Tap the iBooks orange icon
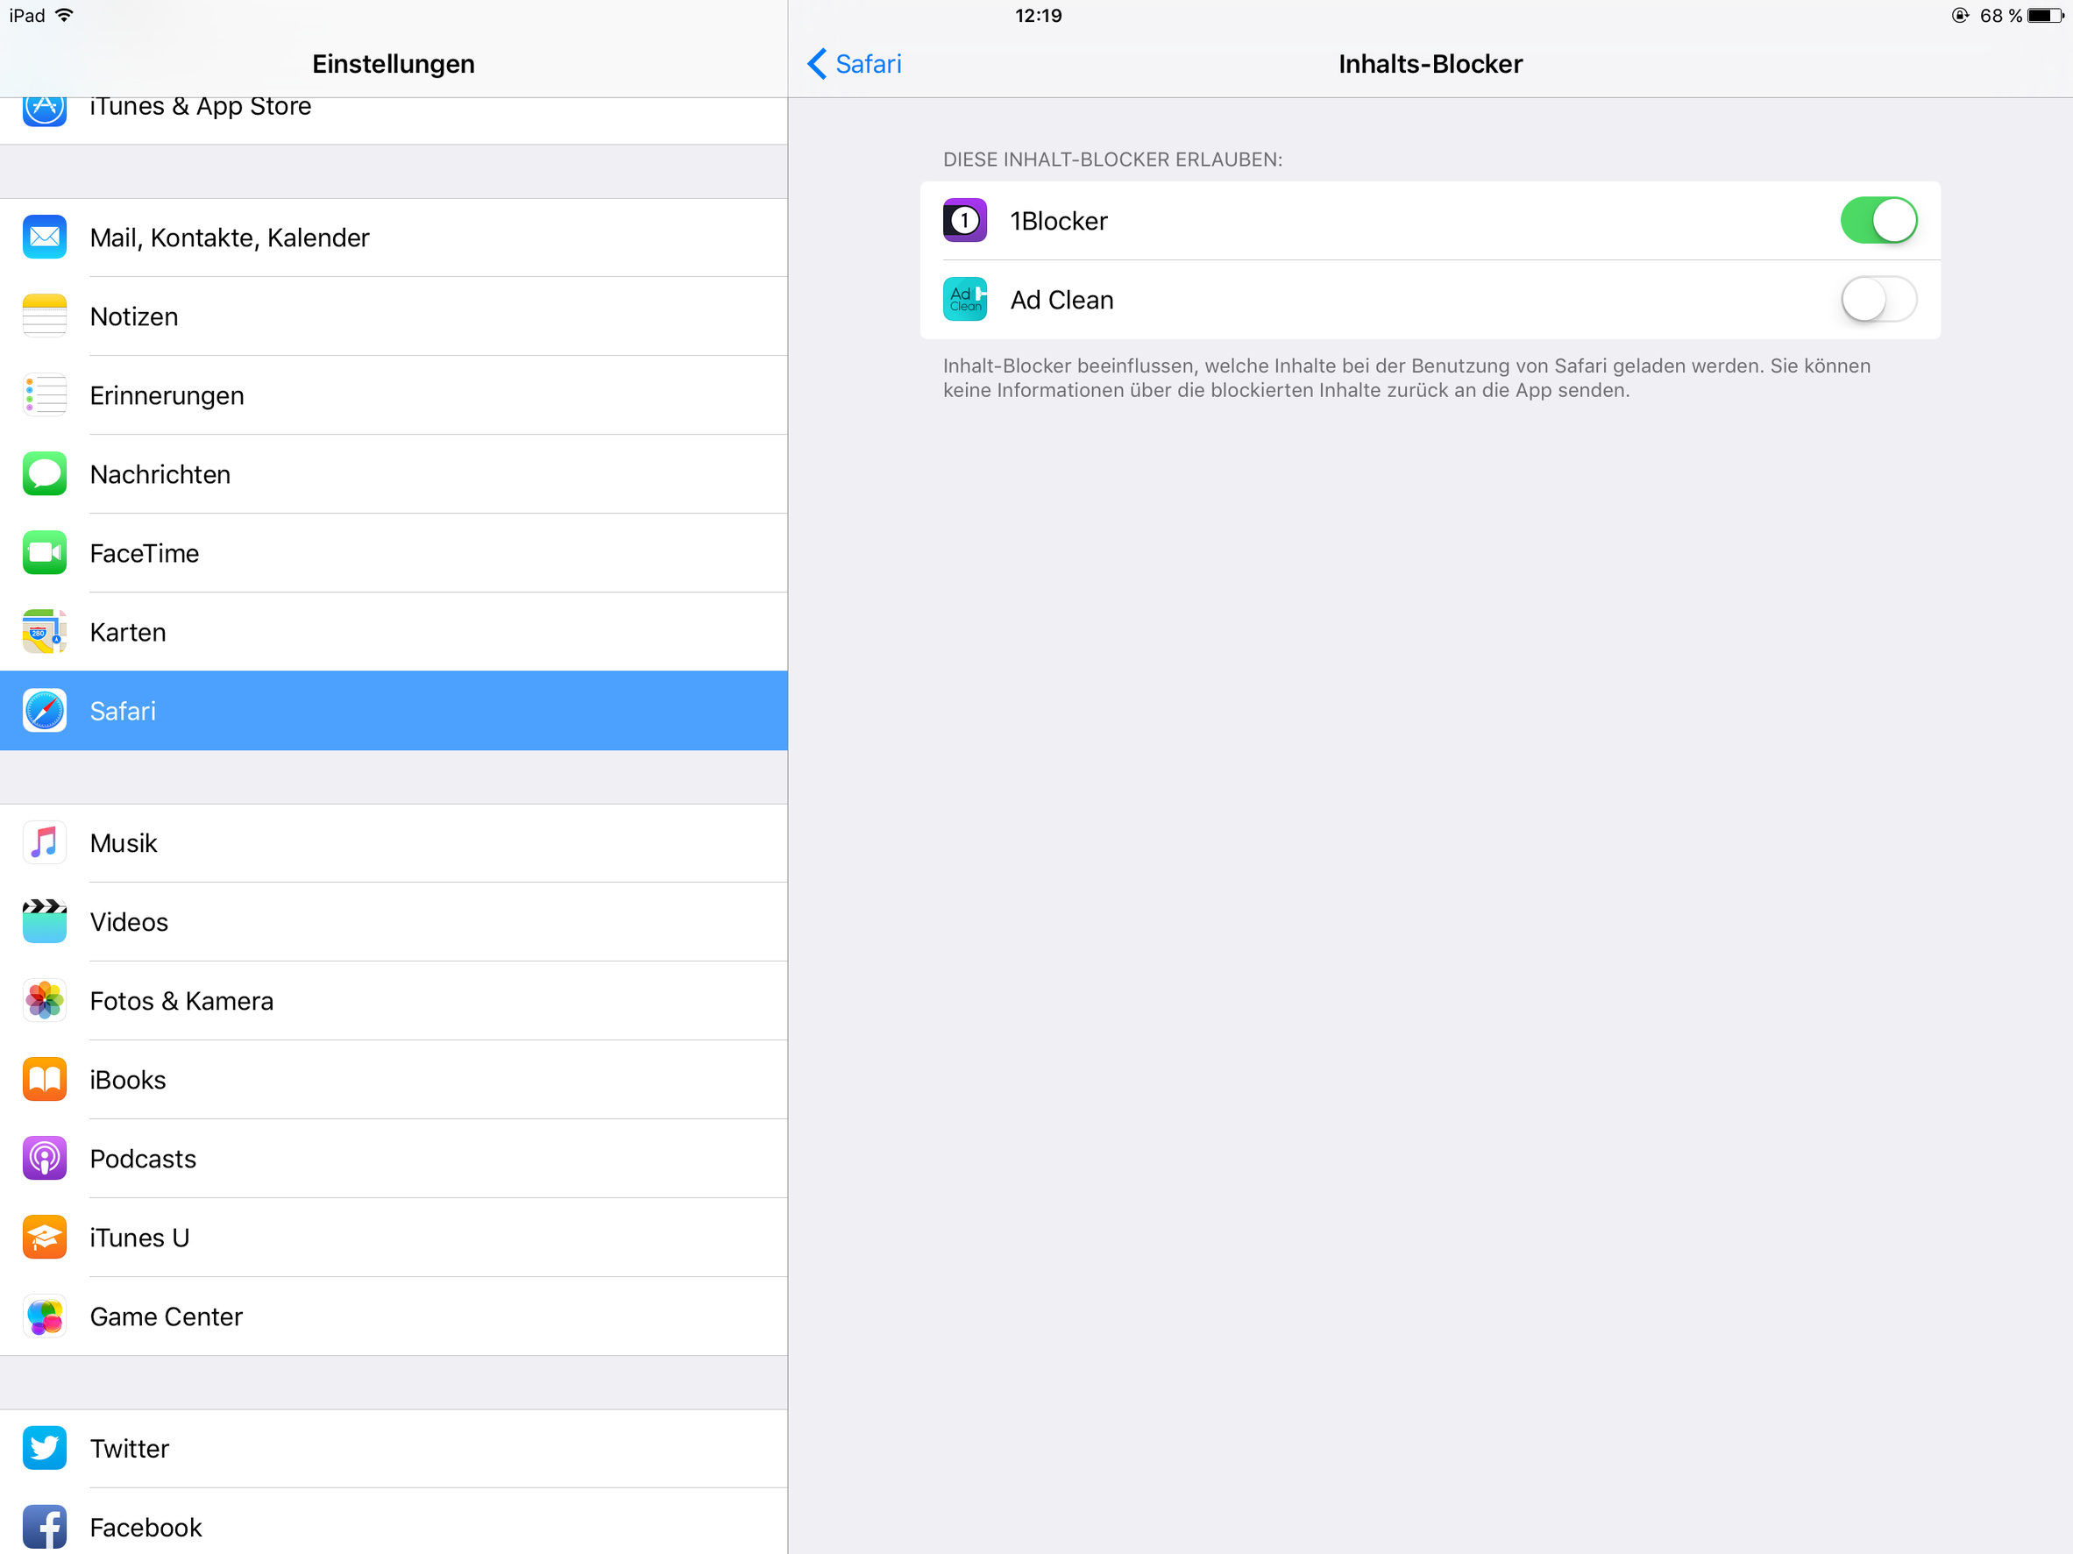This screenshot has height=1554, width=2073. [44, 1080]
